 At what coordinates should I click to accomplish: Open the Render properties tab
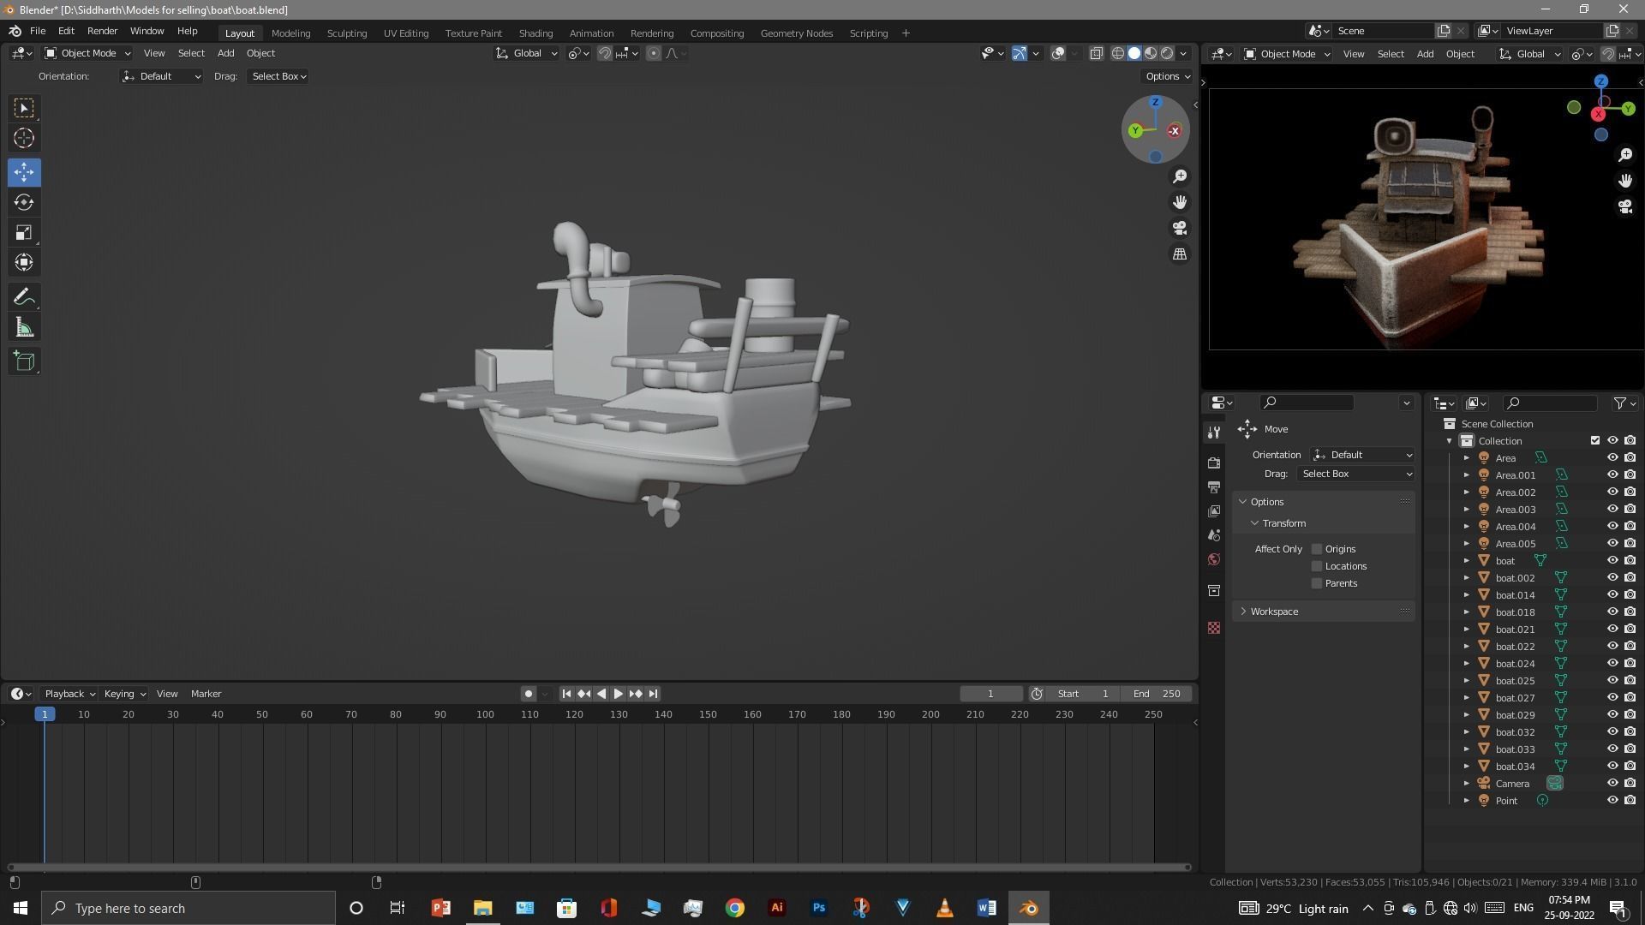tap(1213, 462)
